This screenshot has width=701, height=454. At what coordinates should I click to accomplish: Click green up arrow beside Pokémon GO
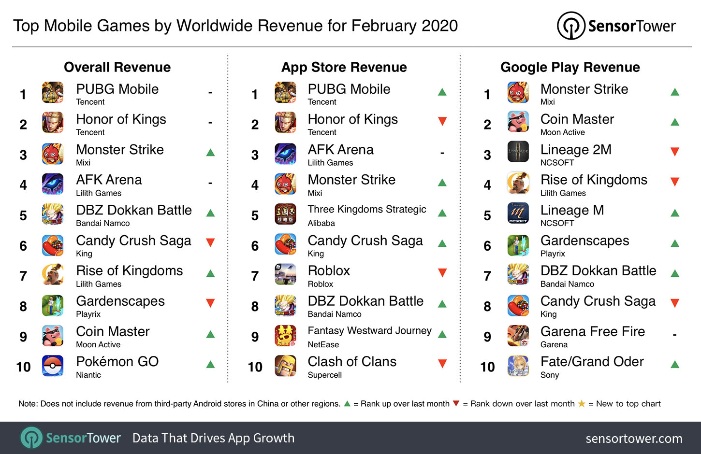pos(210,364)
